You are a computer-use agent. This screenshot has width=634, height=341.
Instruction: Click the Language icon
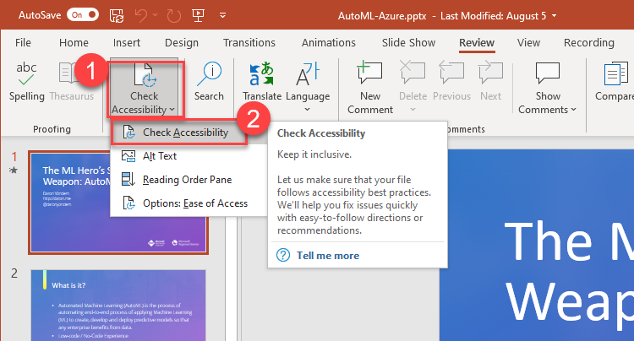point(308,74)
